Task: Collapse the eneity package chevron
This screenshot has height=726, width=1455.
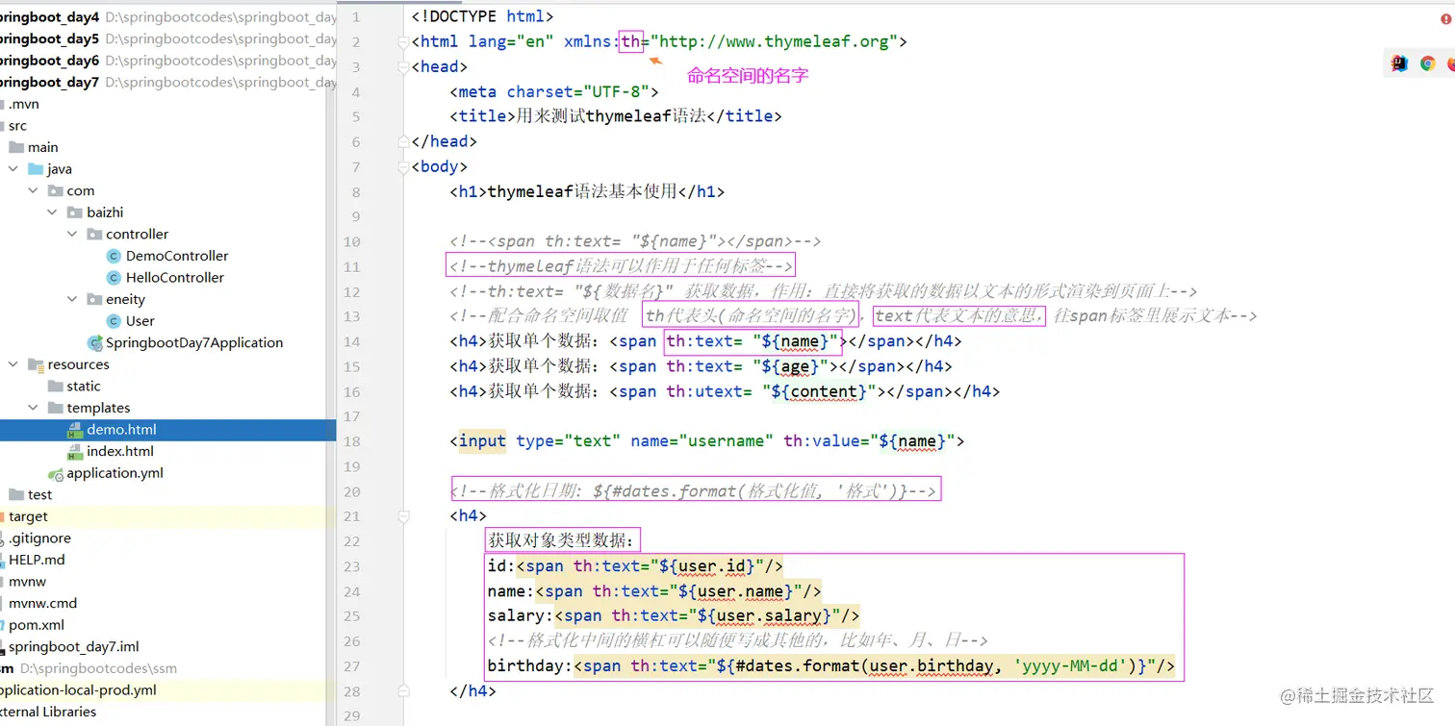Action: click(x=72, y=300)
